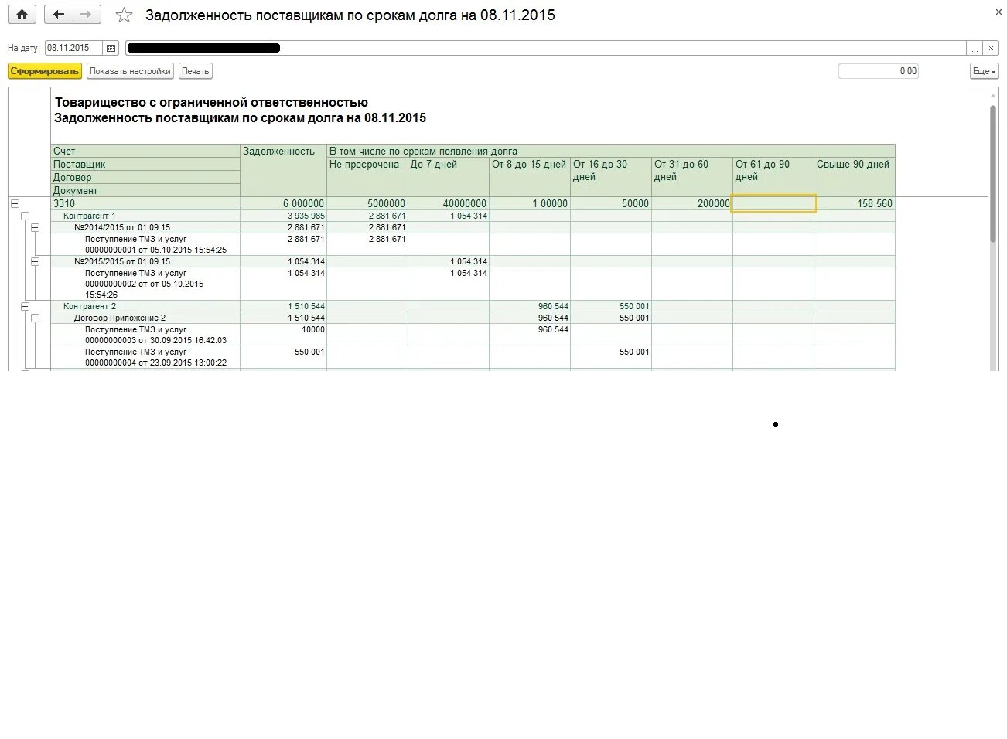Collapse contract №2014/2015 от 01.09.15
The image size is (1007, 739).
click(35, 227)
